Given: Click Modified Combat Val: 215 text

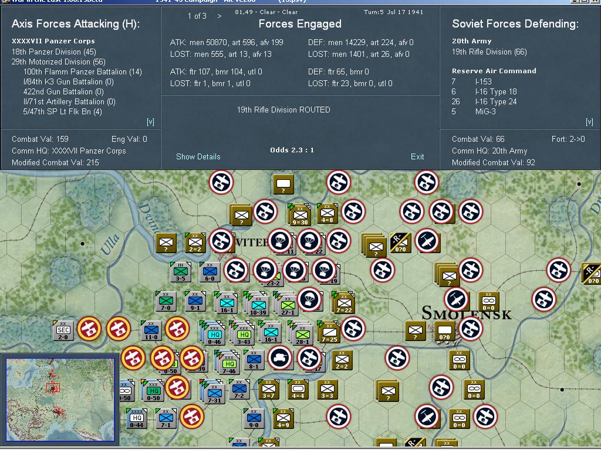Looking at the screenshot, I should [x=55, y=162].
